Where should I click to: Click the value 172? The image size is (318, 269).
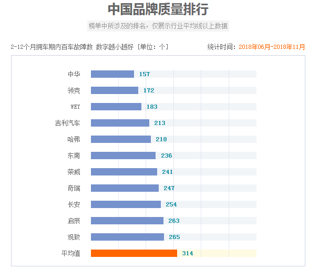pyautogui.click(x=149, y=90)
